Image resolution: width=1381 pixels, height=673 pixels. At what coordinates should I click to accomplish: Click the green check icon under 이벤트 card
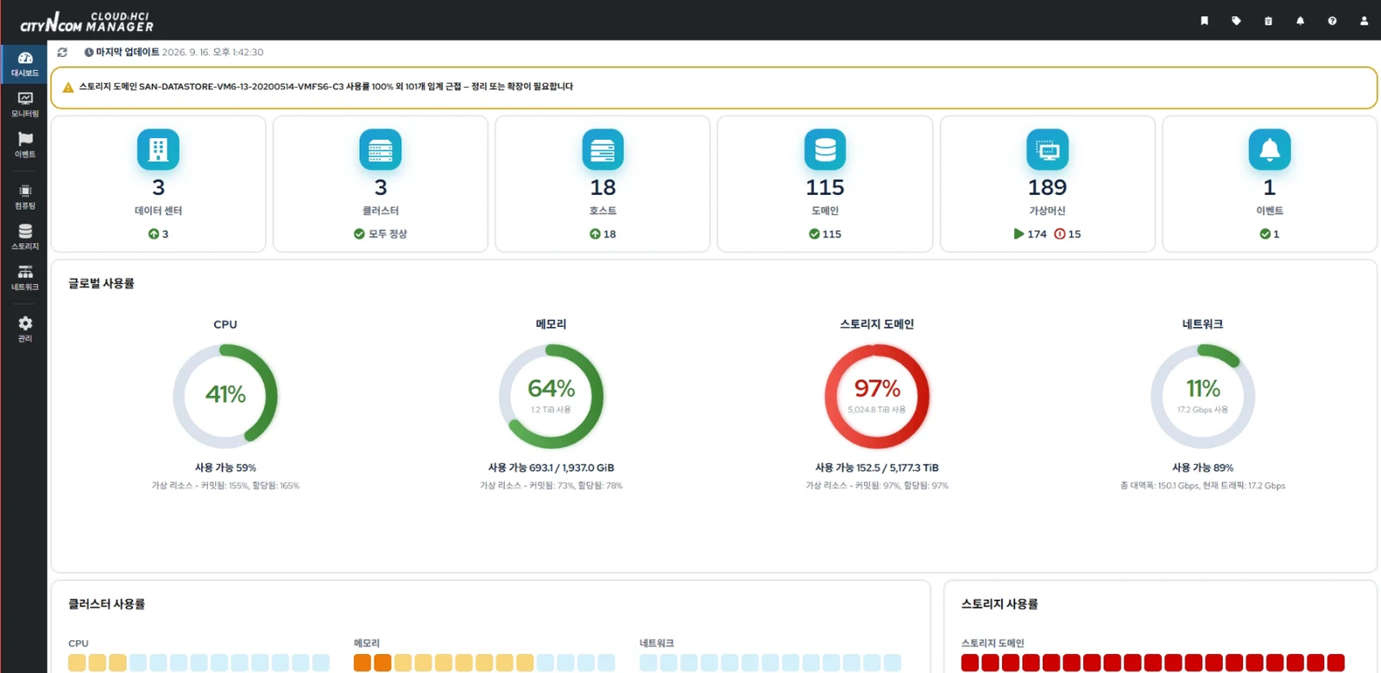(x=1264, y=234)
